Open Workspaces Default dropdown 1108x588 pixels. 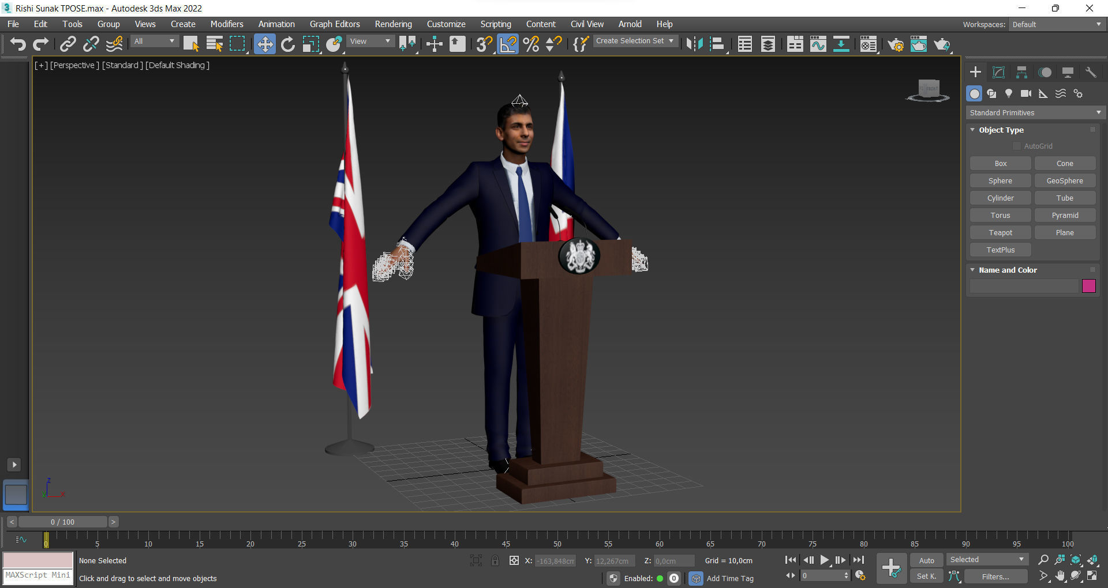[1057, 24]
